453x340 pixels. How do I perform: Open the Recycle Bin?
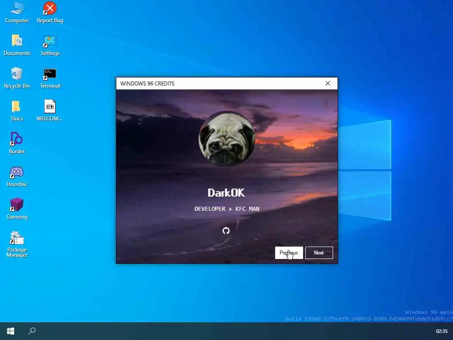[17, 78]
